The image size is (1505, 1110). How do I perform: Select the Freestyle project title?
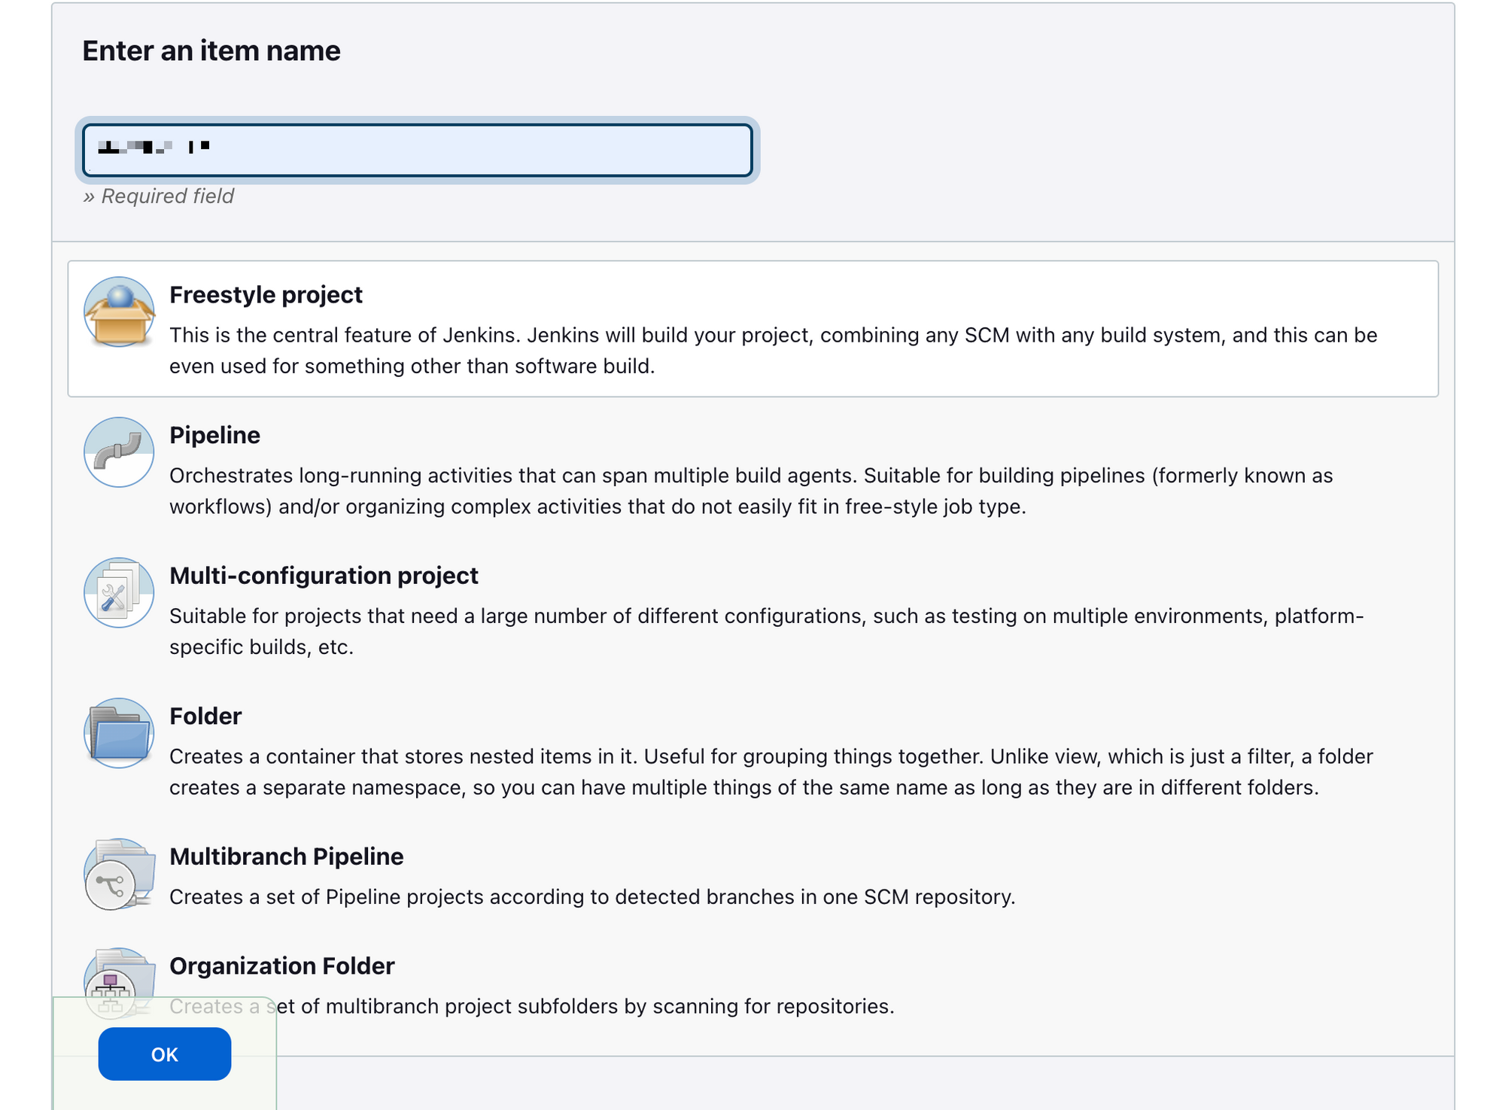coord(266,295)
